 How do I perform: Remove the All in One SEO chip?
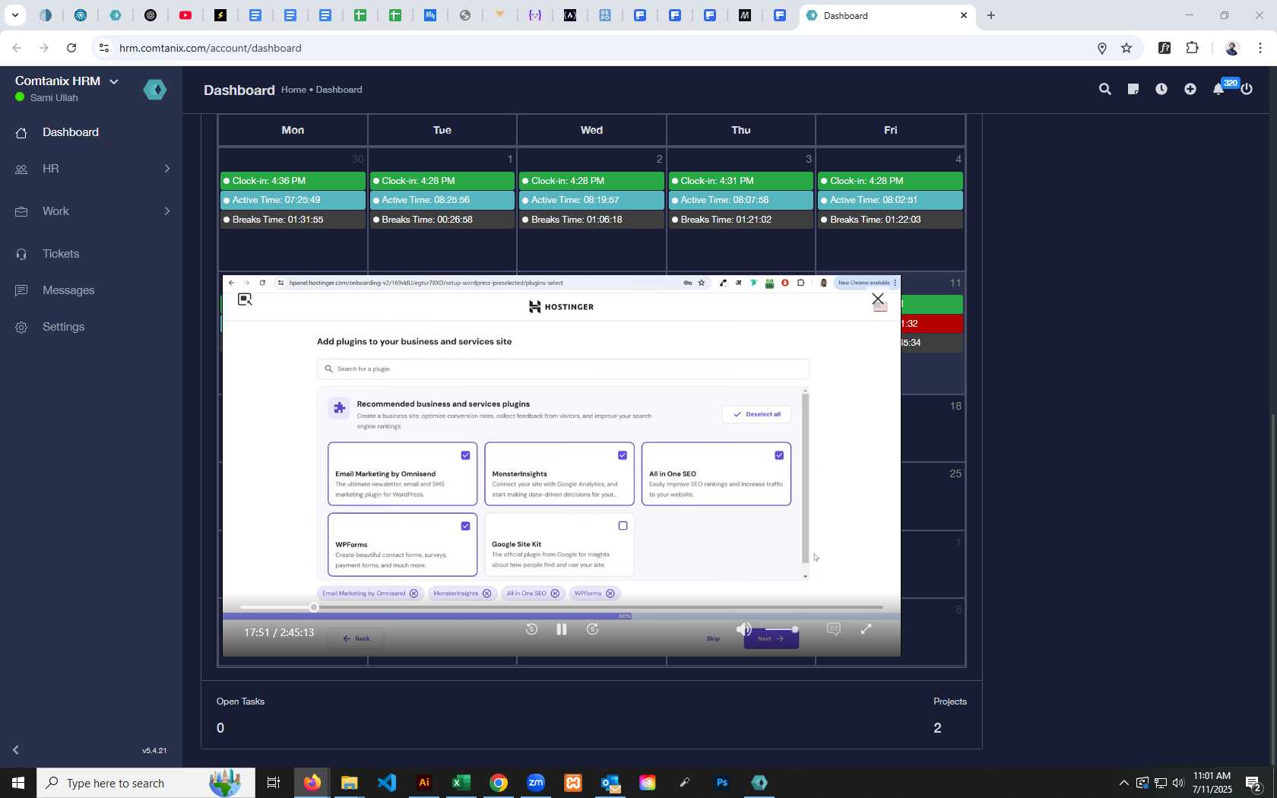(x=555, y=594)
